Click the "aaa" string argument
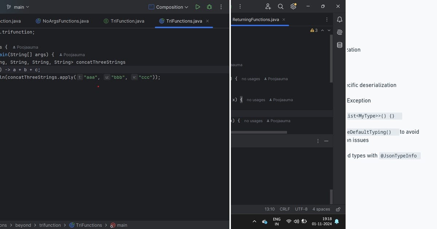This screenshot has height=229, width=437. [91, 77]
